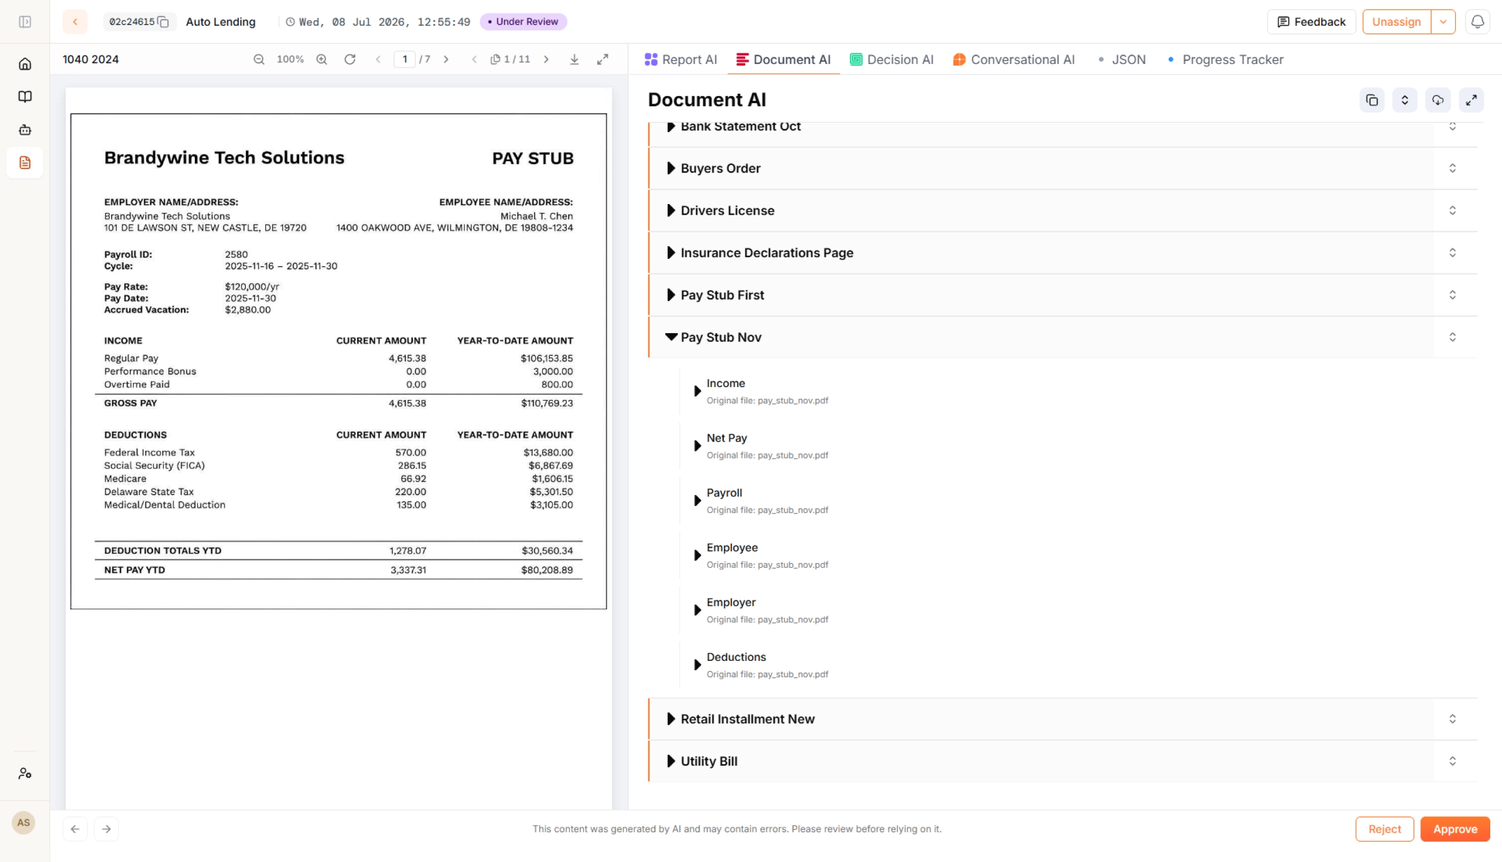Switch to the Decision AI tab
The height and width of the screenshot is (862, 1502).
tap(891, 59)
